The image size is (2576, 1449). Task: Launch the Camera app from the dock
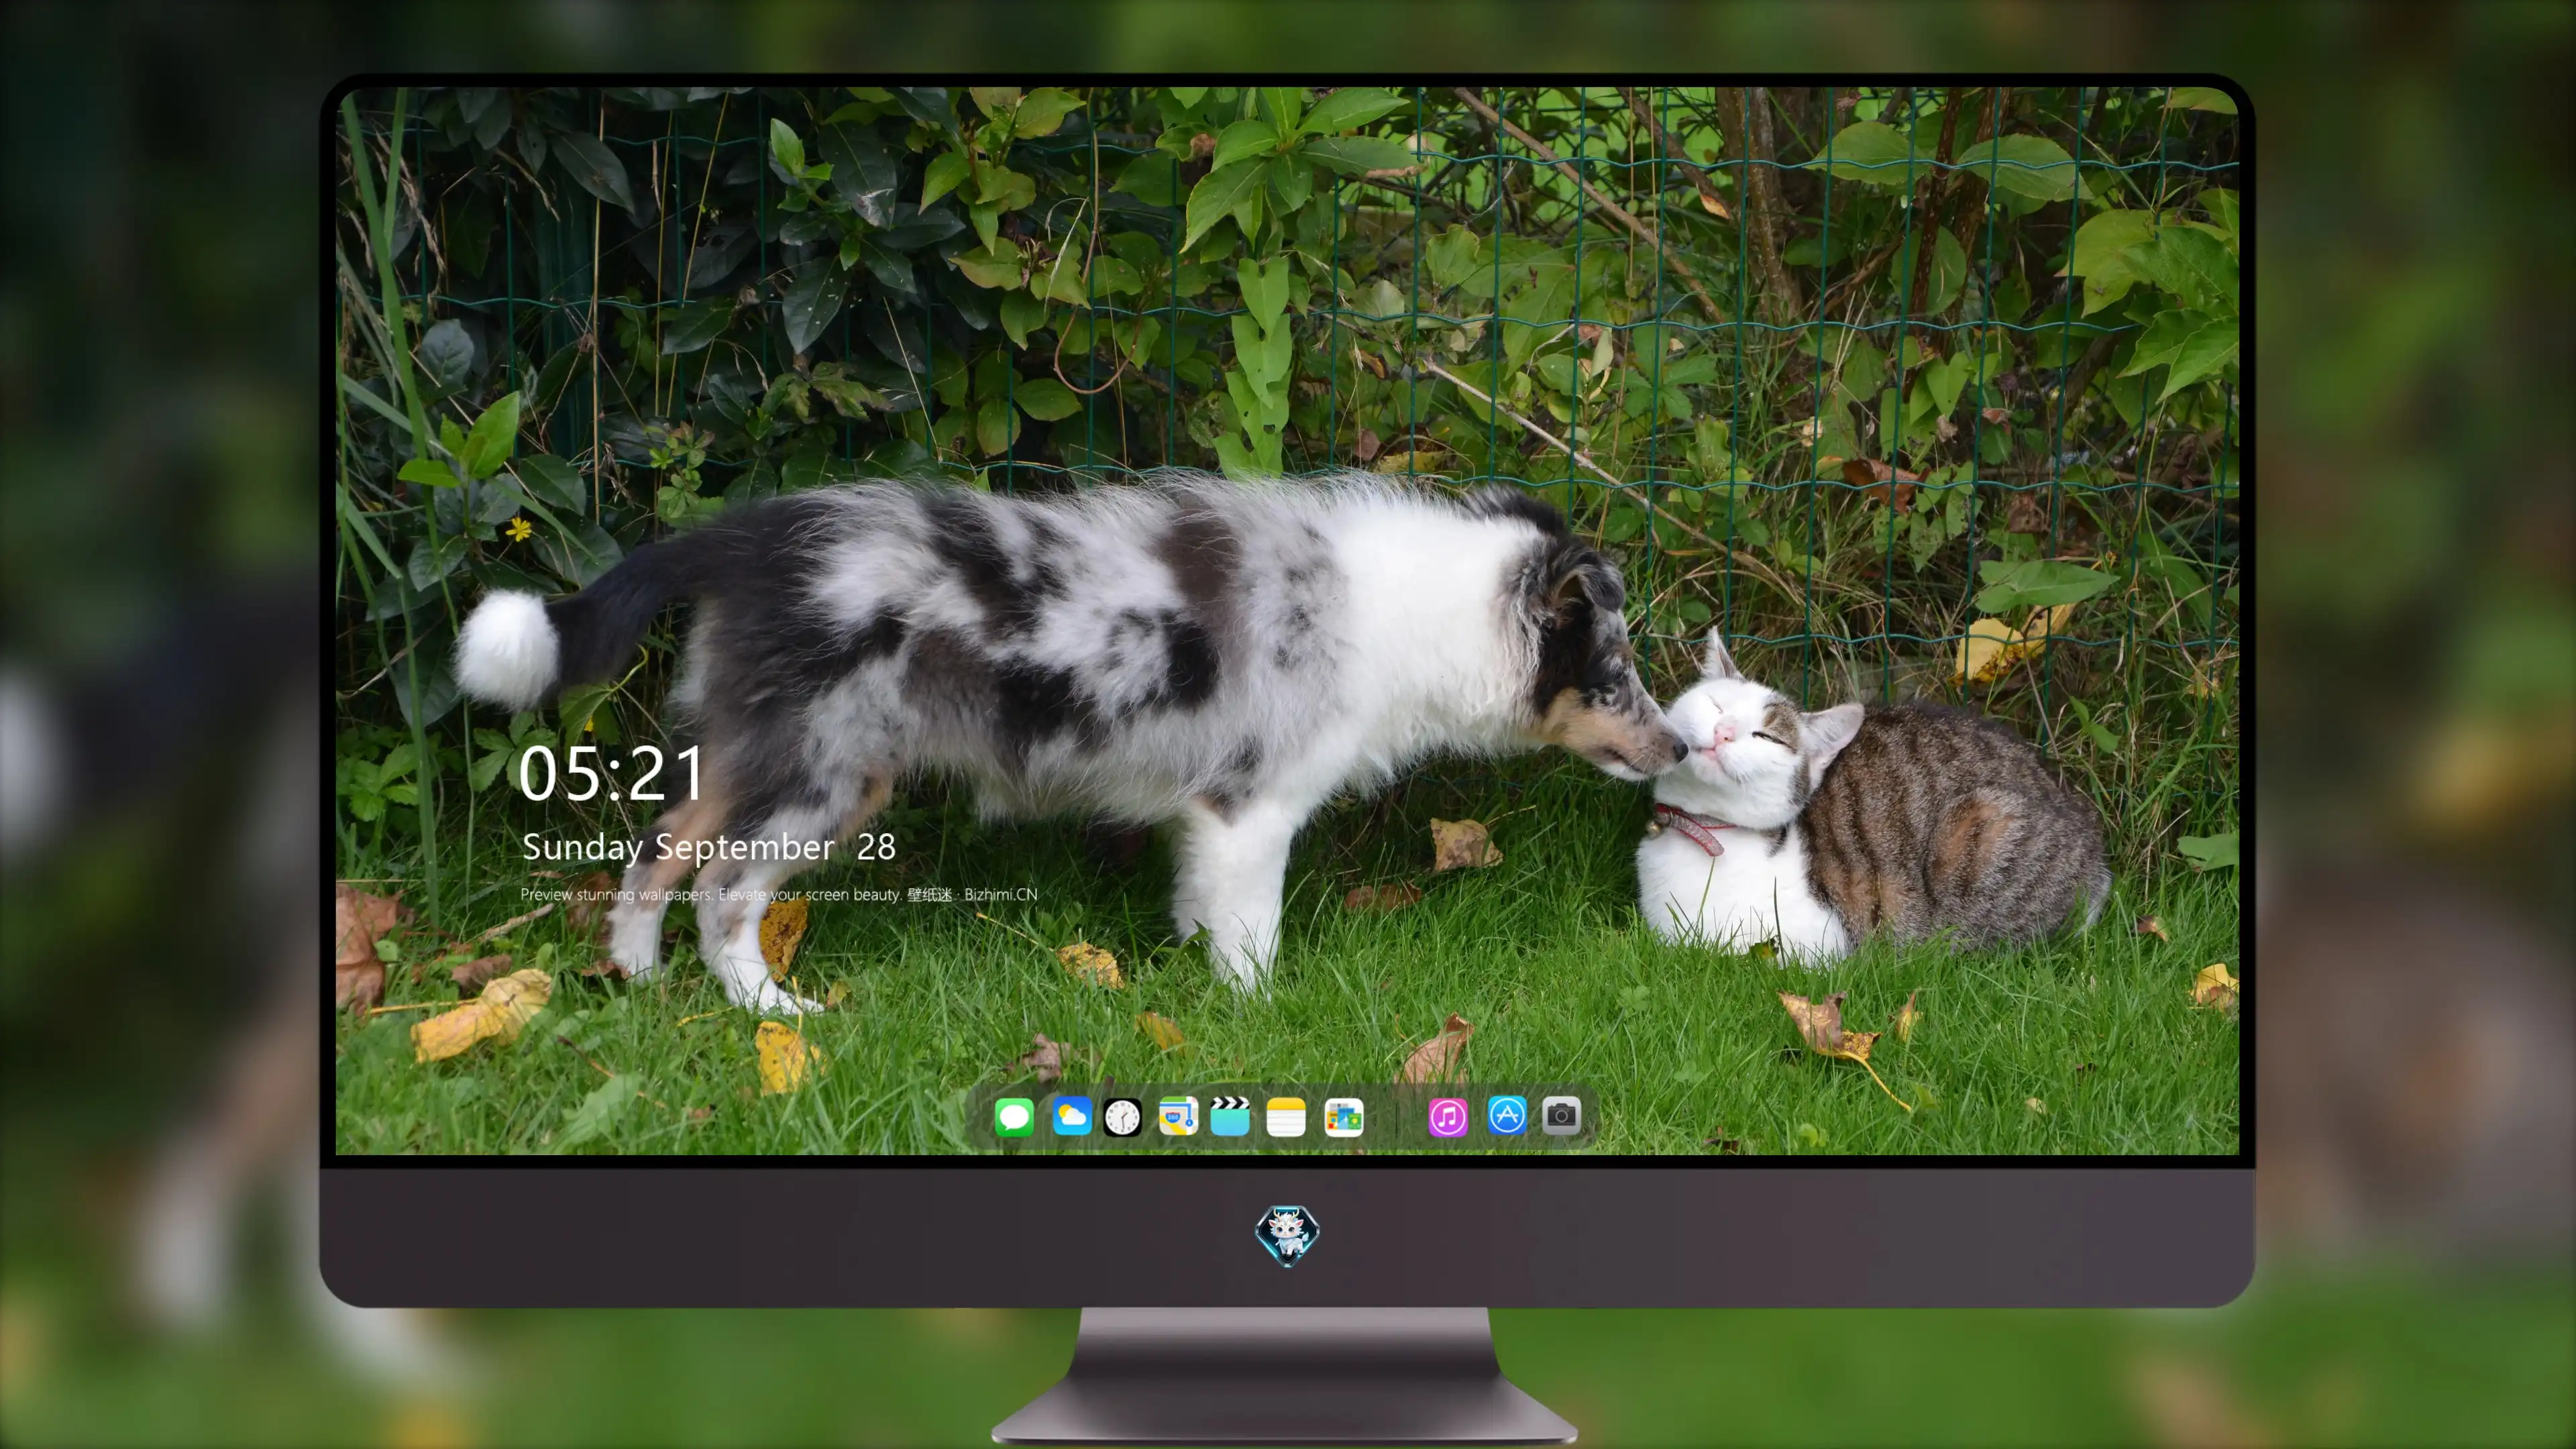click(1561, 1115)
